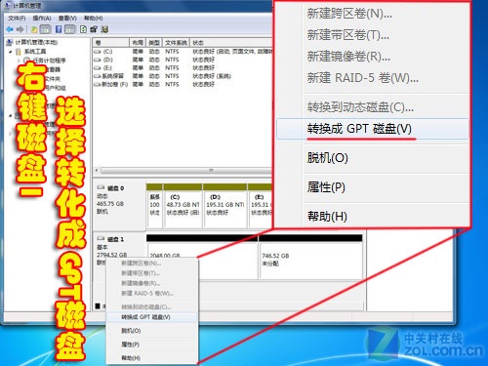Click the Show/Hide Console Tree toolbar icon
Viewport: 488px width, 366px height.
(x=45, y=29)
